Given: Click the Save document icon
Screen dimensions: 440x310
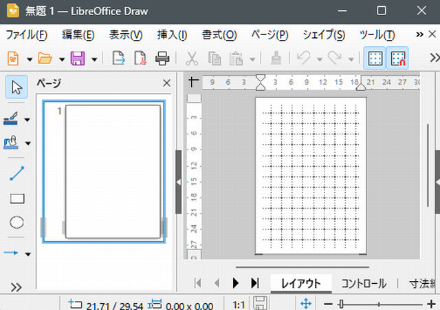Looking at the screenshot, I should [x=78, y=59].
